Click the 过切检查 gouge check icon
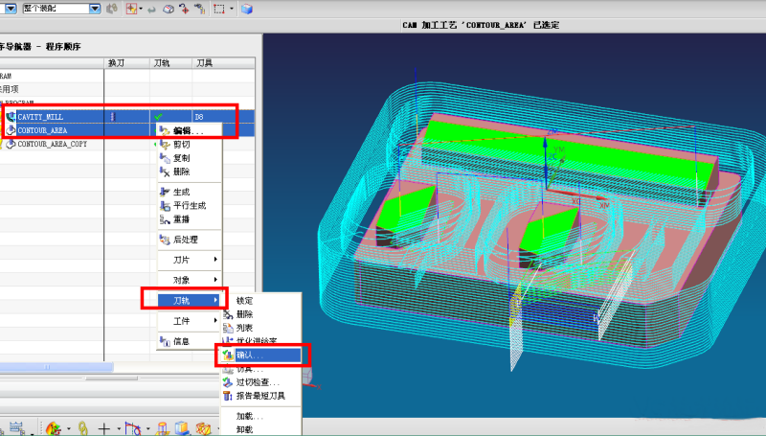Image resolution: width=766 pixels, height=436 pixels. pyautogui.click(x=228, y=382)
